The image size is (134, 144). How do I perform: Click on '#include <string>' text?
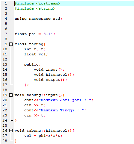35,8
